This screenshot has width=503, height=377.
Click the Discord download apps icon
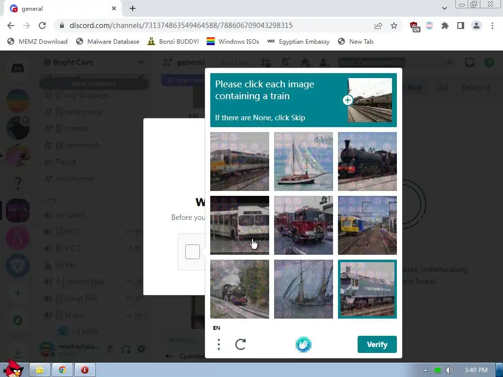click(18, 352)
